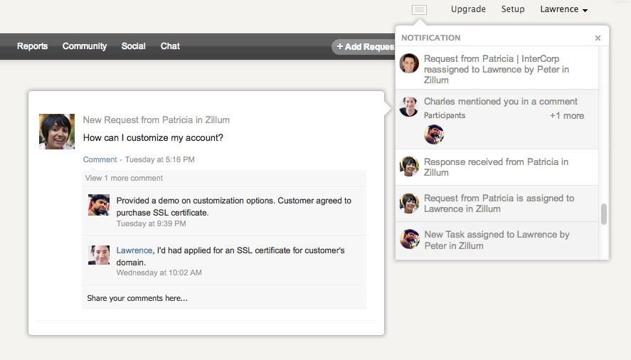This screenshot has height=360, width=631.
Task: Expand the +1 more participants
Action: point(566,115)
